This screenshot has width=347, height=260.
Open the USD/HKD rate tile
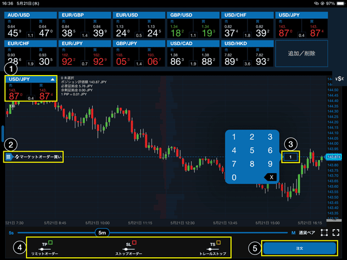[248, 53]
